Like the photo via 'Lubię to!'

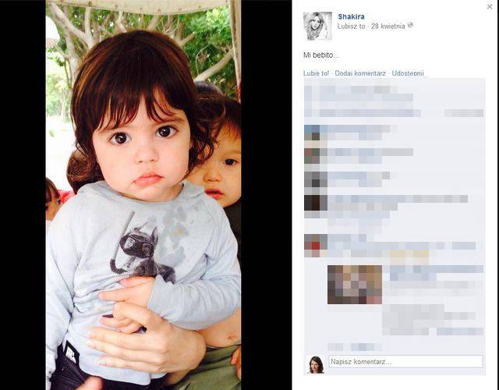[316, 73]
